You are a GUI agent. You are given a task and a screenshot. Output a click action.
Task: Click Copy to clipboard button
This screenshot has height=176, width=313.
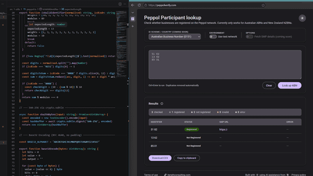point(187,158)
